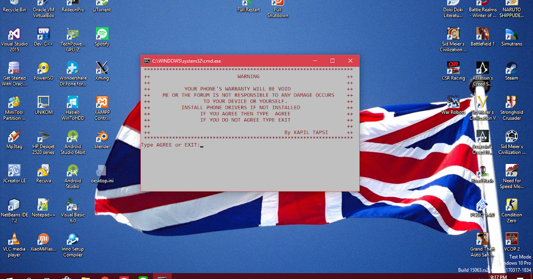
Task: Close the cmd.exe window
Action: pos(350,61)
